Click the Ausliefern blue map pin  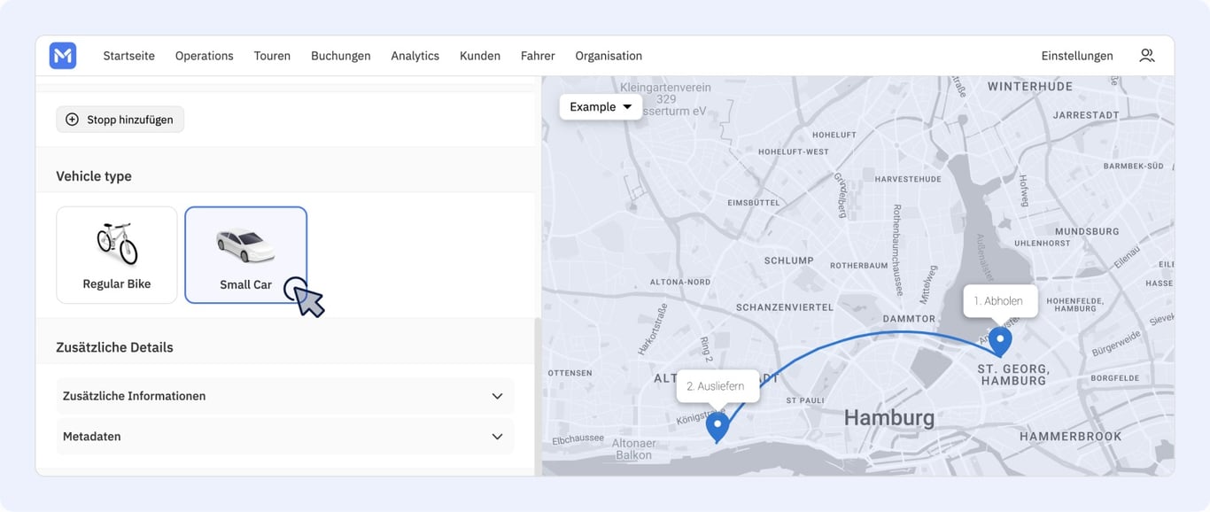coord(717,428)
